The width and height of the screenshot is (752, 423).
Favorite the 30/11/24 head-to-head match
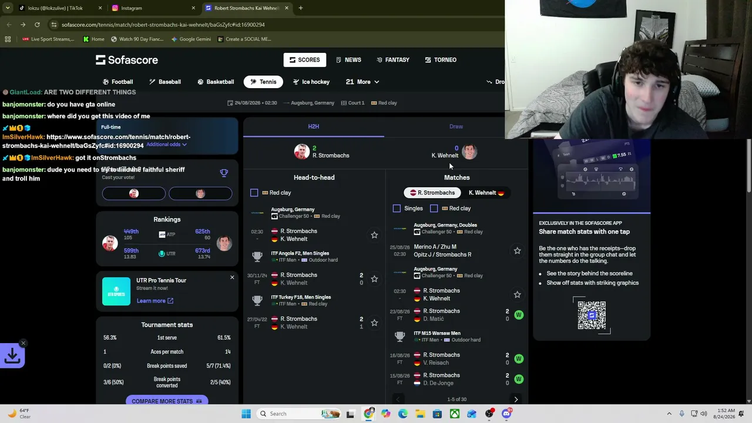[374, 278]
